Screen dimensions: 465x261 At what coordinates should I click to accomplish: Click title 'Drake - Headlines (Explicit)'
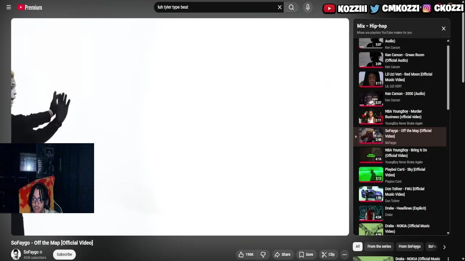pyautogui.click(x=405, y=208)
